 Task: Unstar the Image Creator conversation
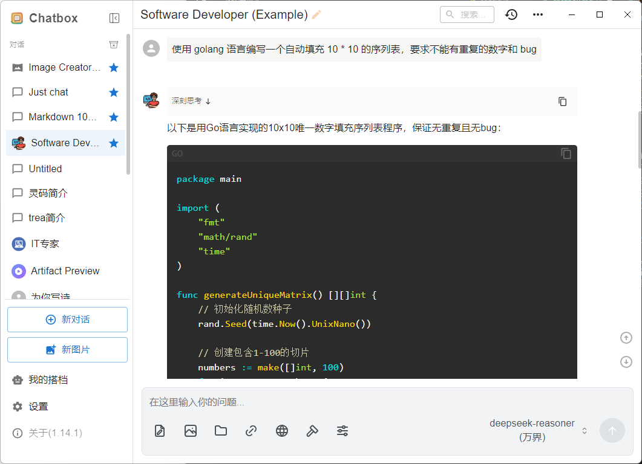114,68
